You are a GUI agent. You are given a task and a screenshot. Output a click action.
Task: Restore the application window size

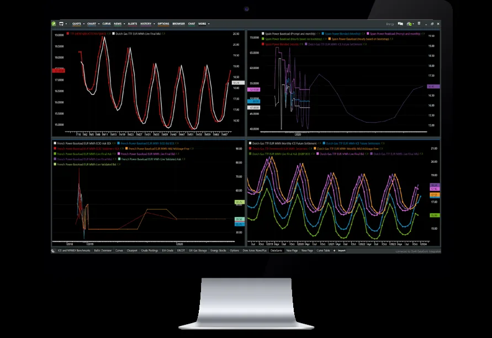[432, 24]
